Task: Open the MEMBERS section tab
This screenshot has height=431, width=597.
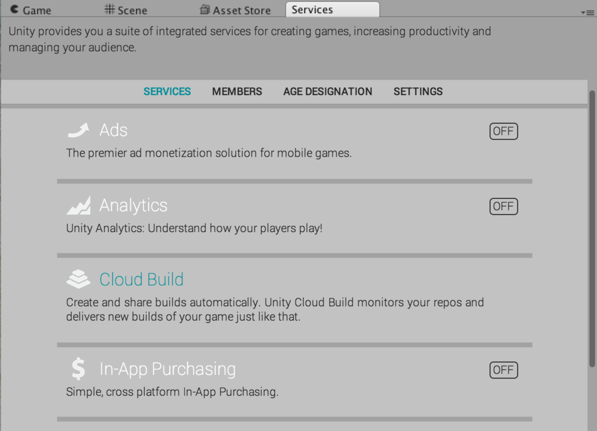Action: [x=237, y=92]
